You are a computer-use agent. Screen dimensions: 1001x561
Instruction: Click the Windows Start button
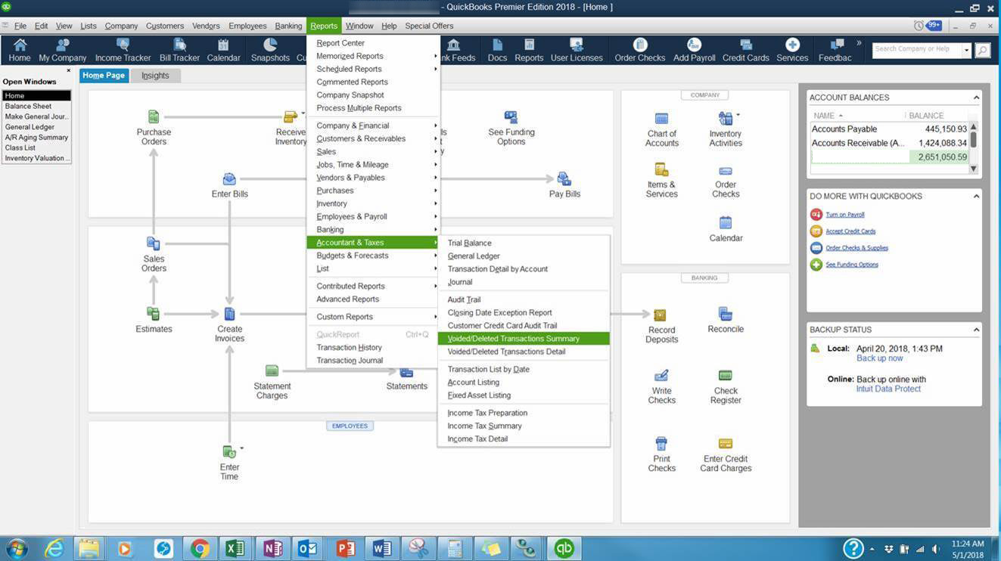tap(15, 548)
